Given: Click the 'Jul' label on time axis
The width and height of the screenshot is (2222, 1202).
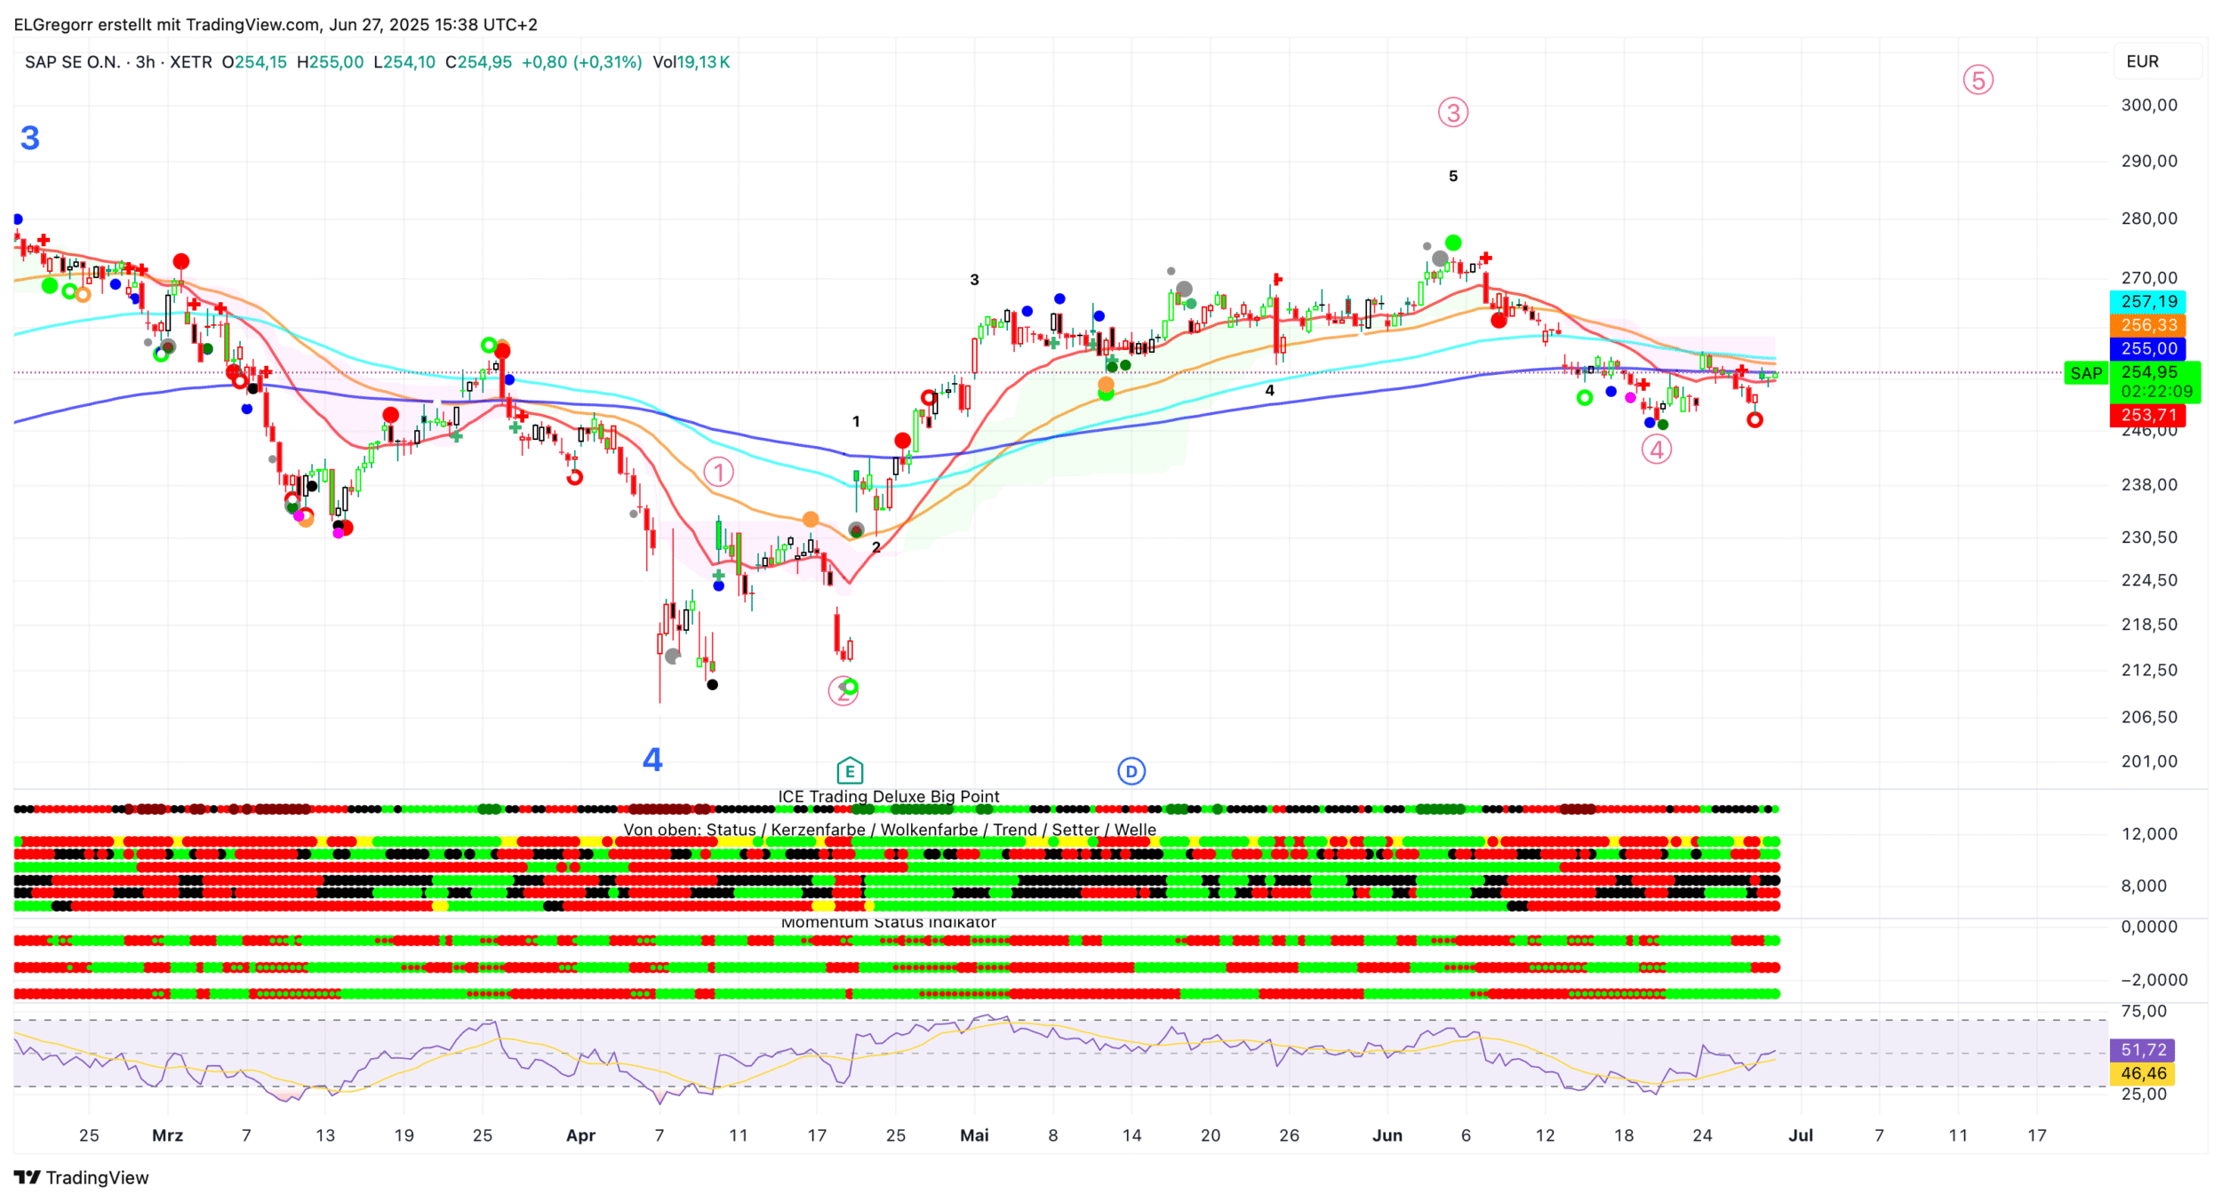Looking at the screenshot, I should (1801, 1135).
